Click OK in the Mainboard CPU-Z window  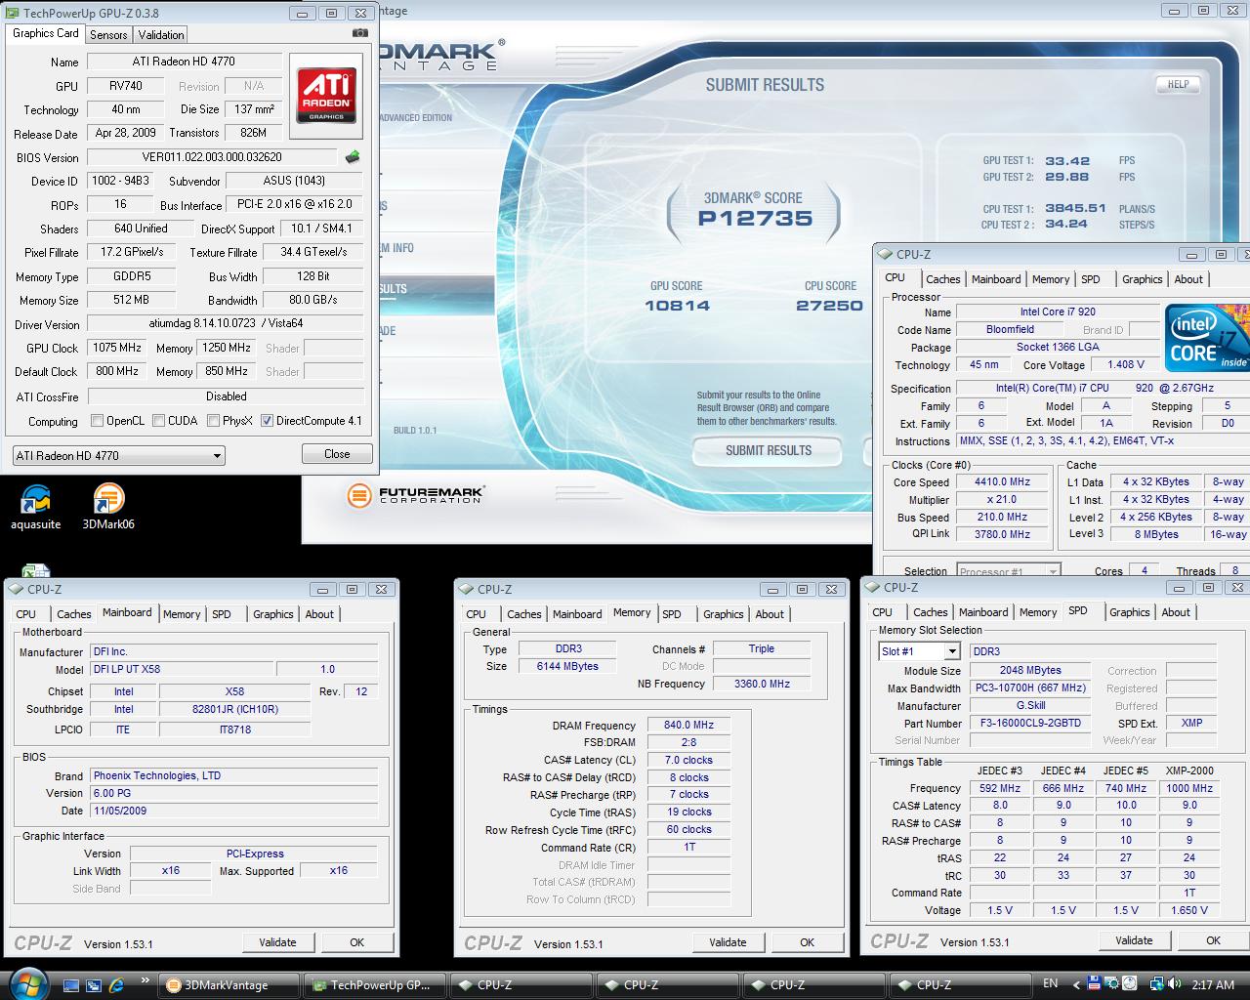tap(356, 942)
